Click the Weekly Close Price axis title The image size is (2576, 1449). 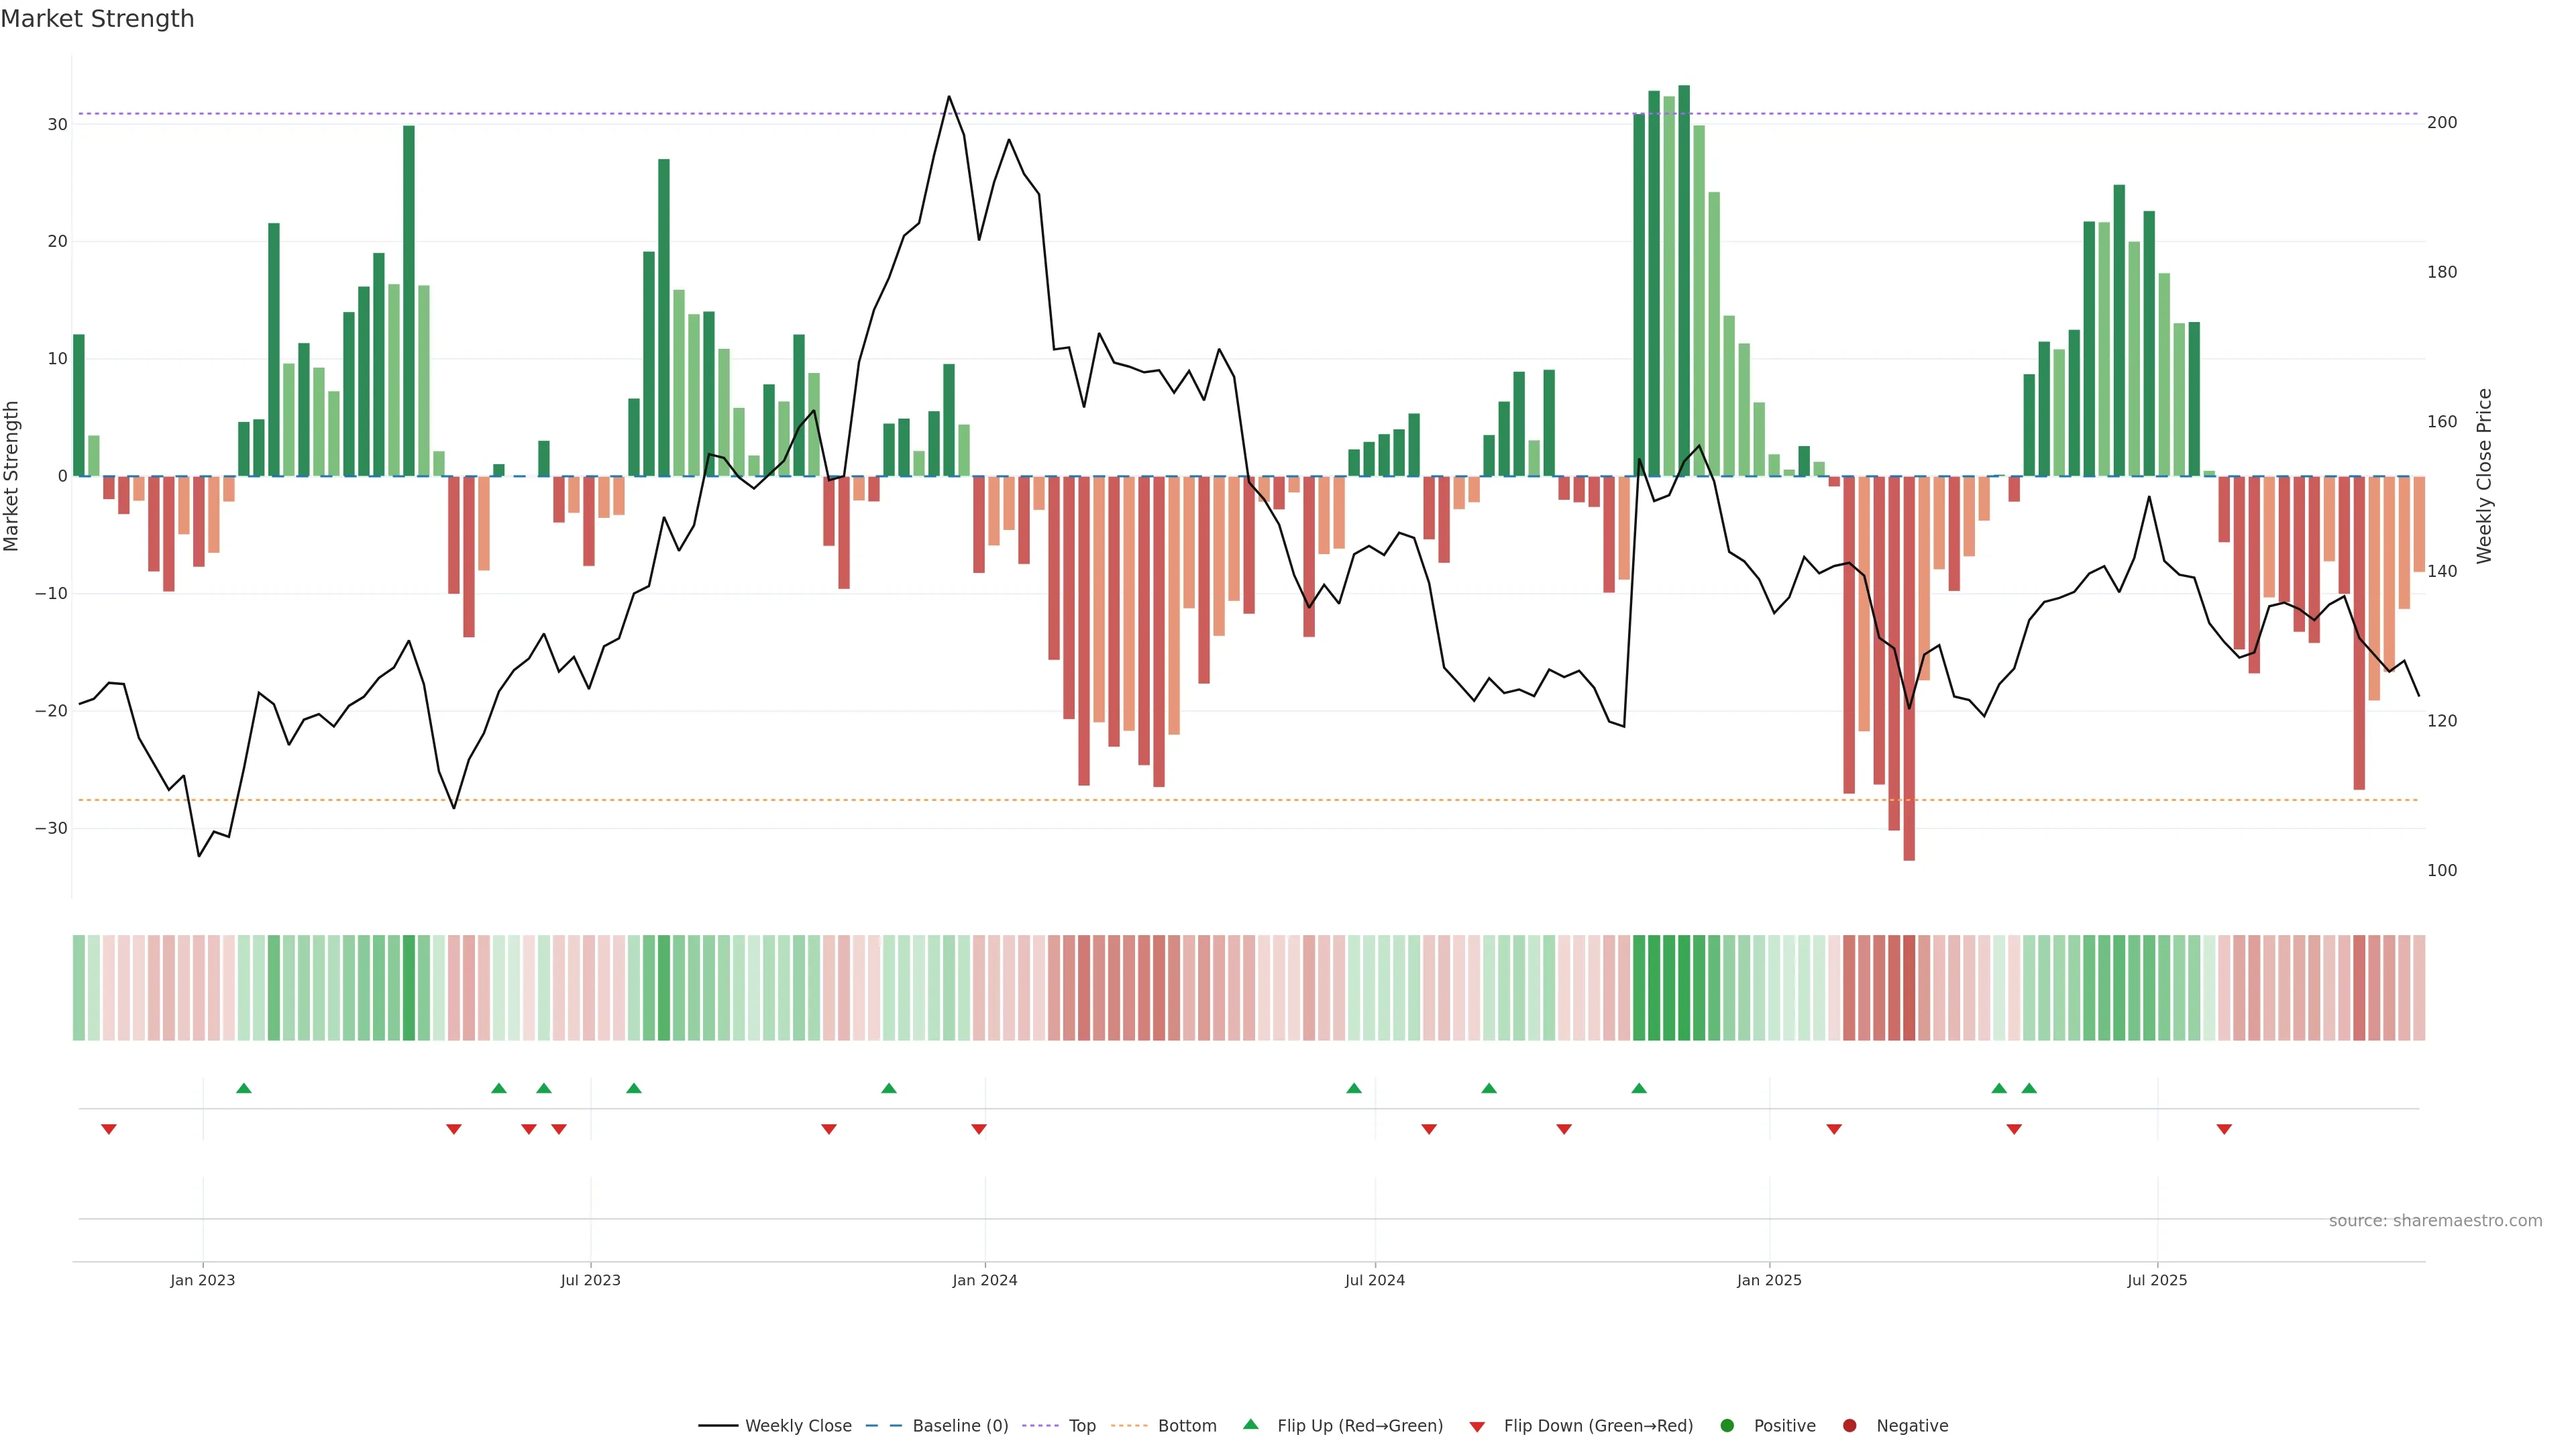2484,476
